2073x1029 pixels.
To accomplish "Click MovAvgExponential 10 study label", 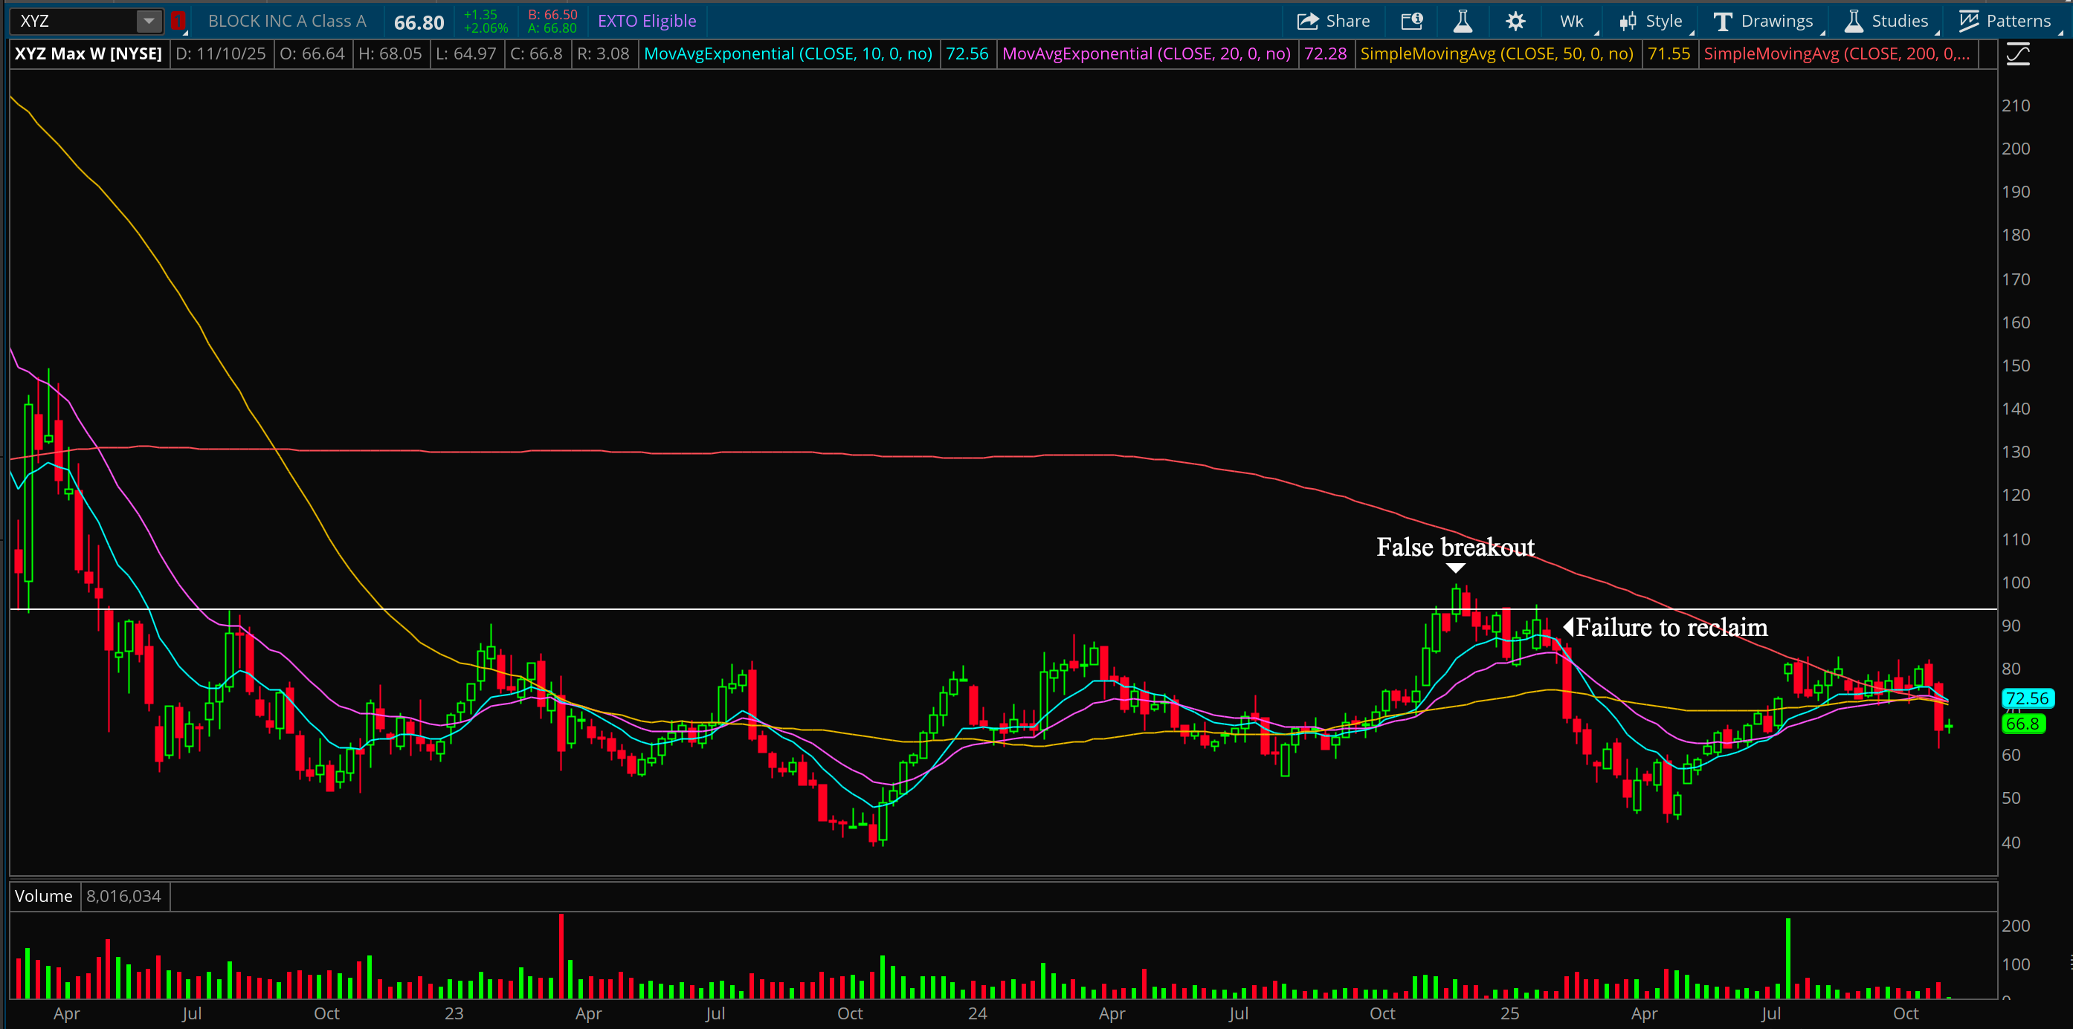I will tap(788, 53).
